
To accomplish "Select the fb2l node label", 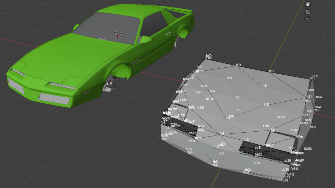I will pyautogui.click(x=240, y=152).
